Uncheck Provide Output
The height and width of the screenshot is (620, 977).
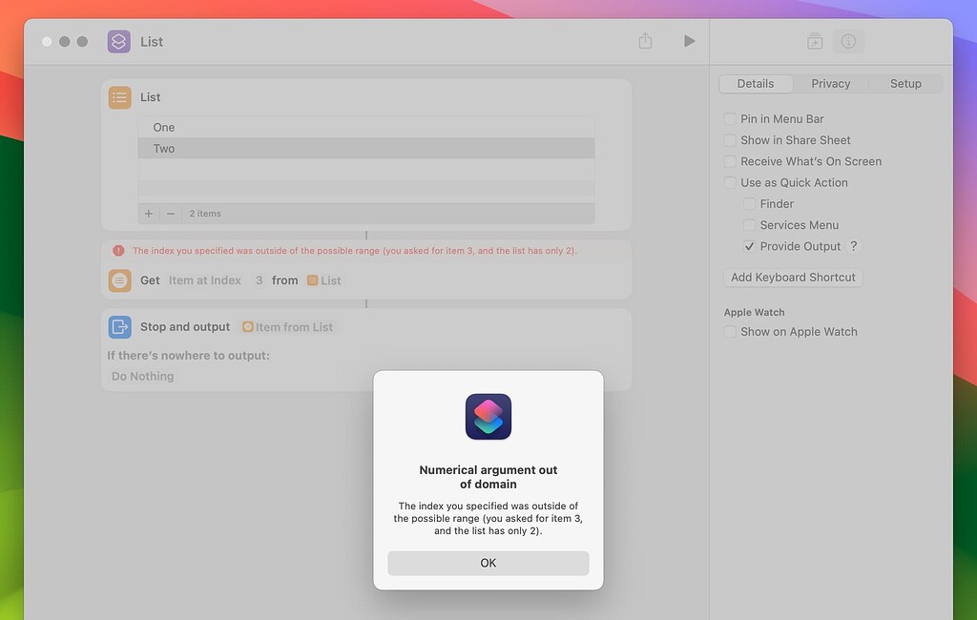tap(750, 245)
